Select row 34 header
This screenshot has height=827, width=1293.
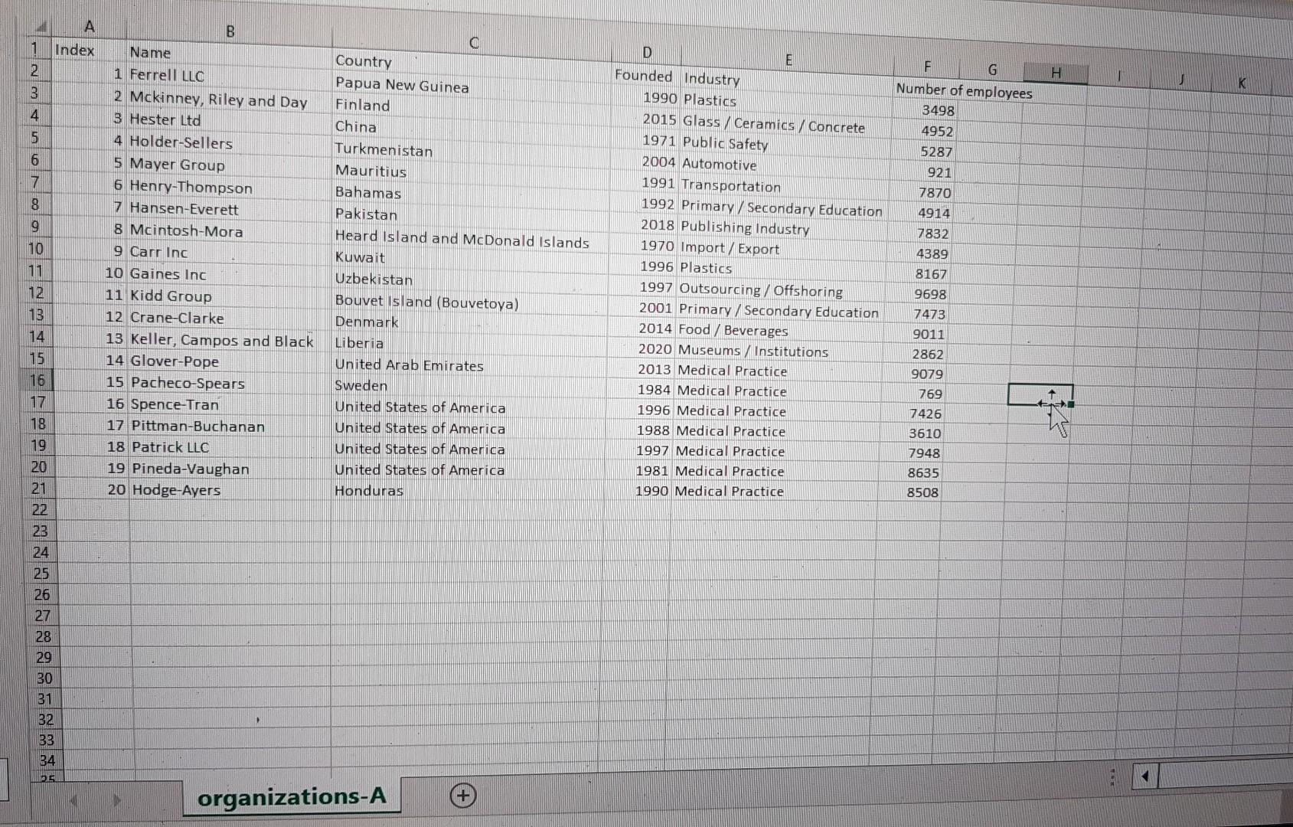(x=45, y=760)
